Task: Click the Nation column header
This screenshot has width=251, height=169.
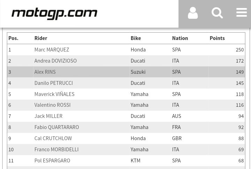Action: 180,38
